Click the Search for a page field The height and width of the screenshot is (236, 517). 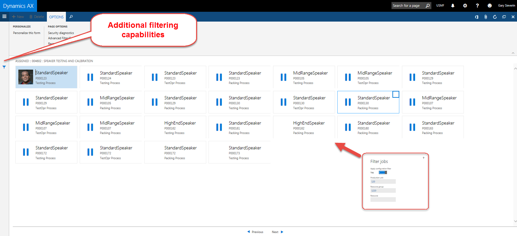coord(408,6)
